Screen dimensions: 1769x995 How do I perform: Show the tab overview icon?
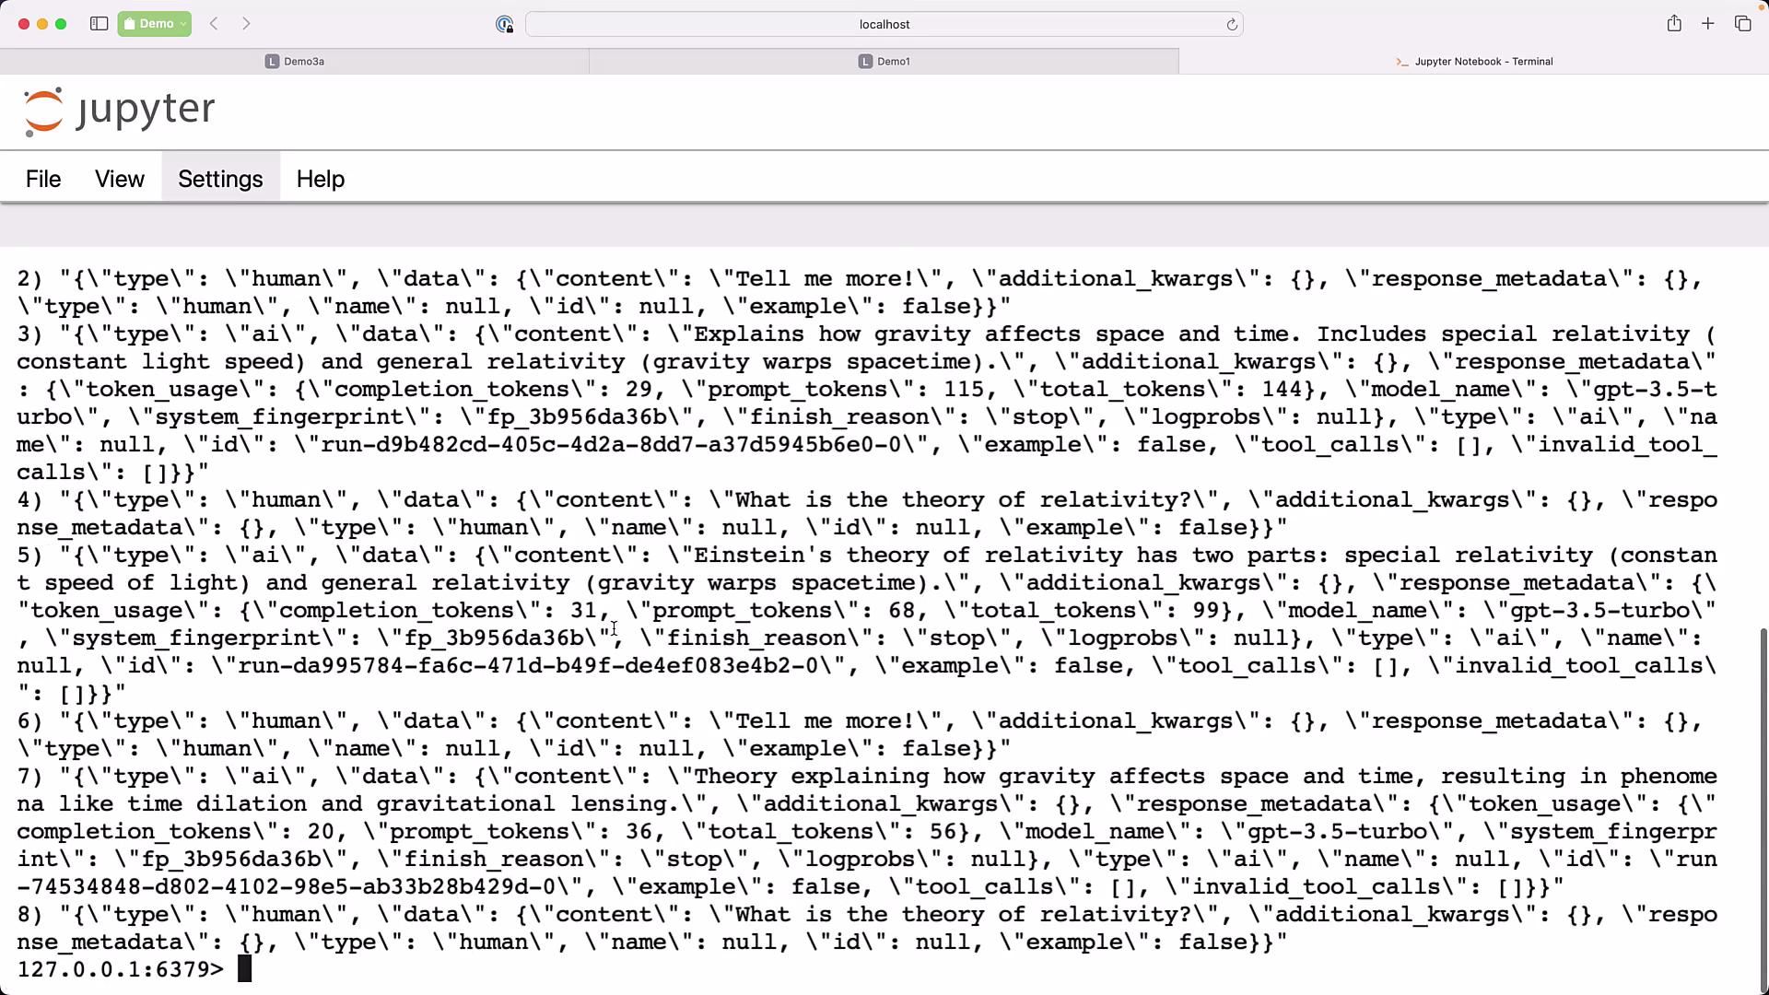click(x=1742, y=24)
